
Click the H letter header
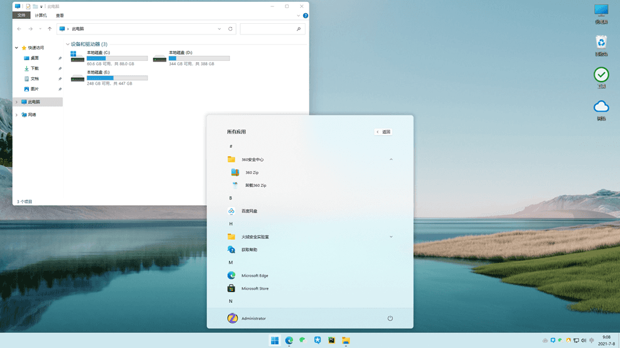[231, 224]
